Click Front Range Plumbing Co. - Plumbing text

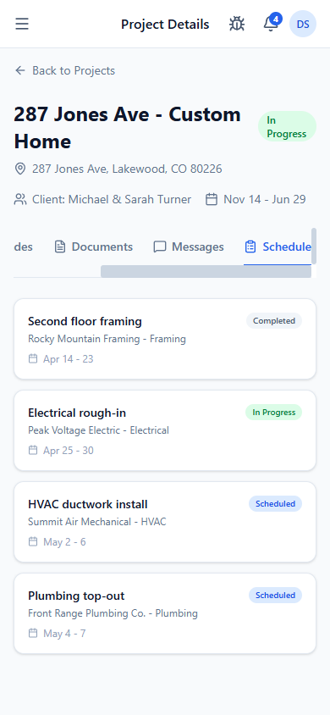click(x=113, y=614)
